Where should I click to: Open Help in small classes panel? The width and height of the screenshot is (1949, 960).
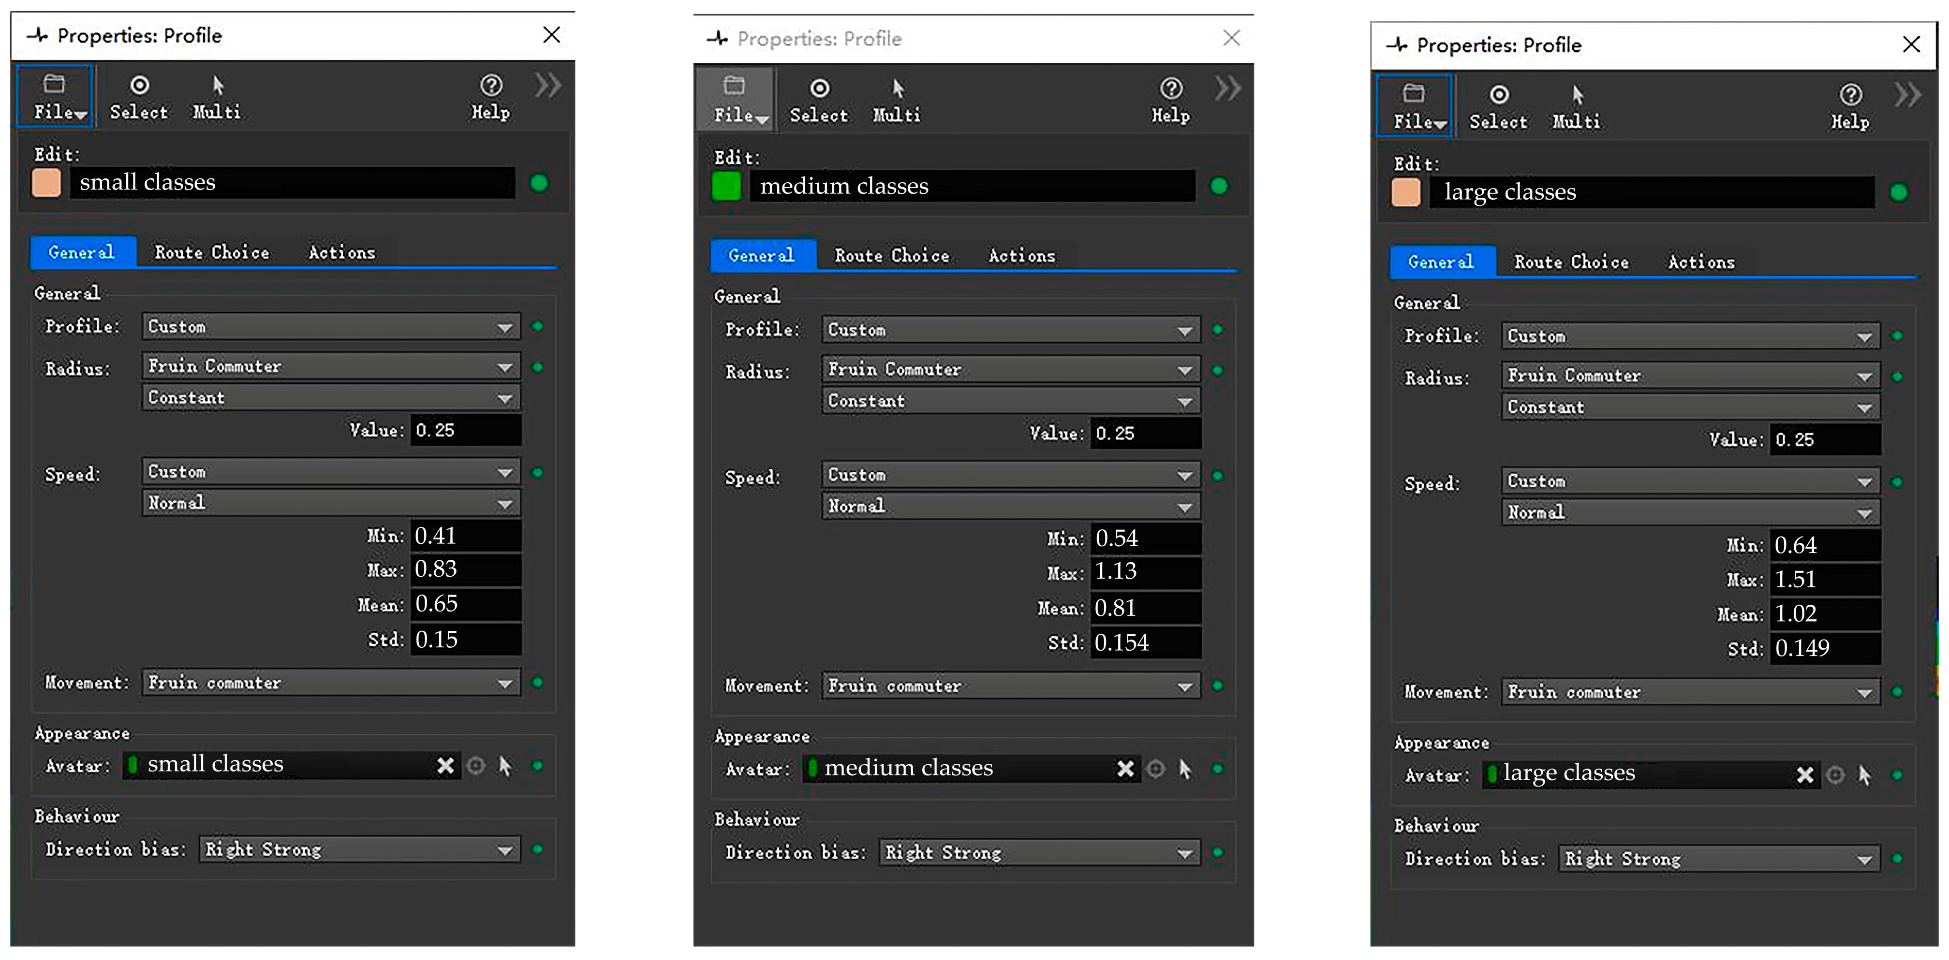(x=490, y=98)
